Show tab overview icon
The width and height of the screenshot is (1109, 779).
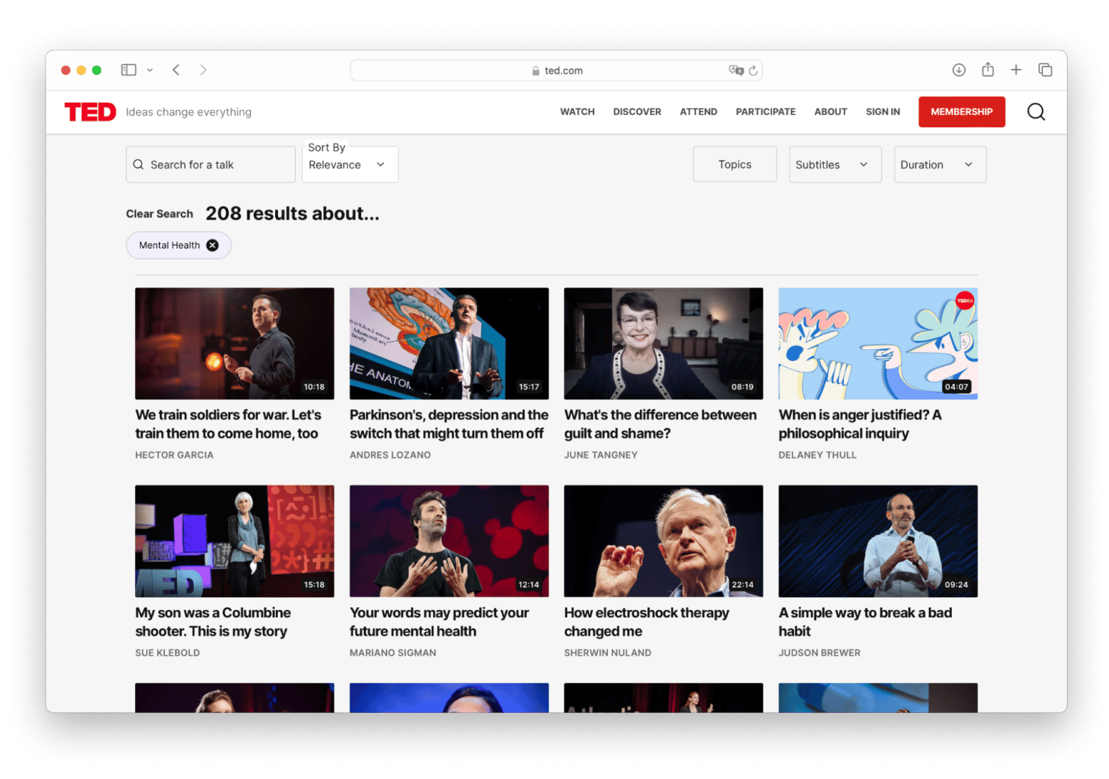coord(1045,70)
